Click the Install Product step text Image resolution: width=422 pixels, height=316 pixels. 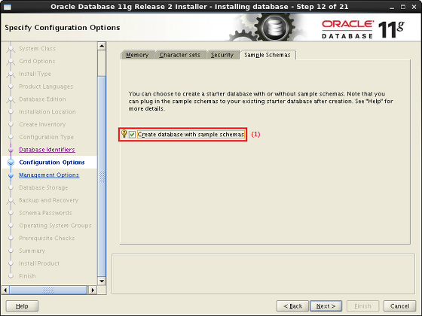click(39, 263)
